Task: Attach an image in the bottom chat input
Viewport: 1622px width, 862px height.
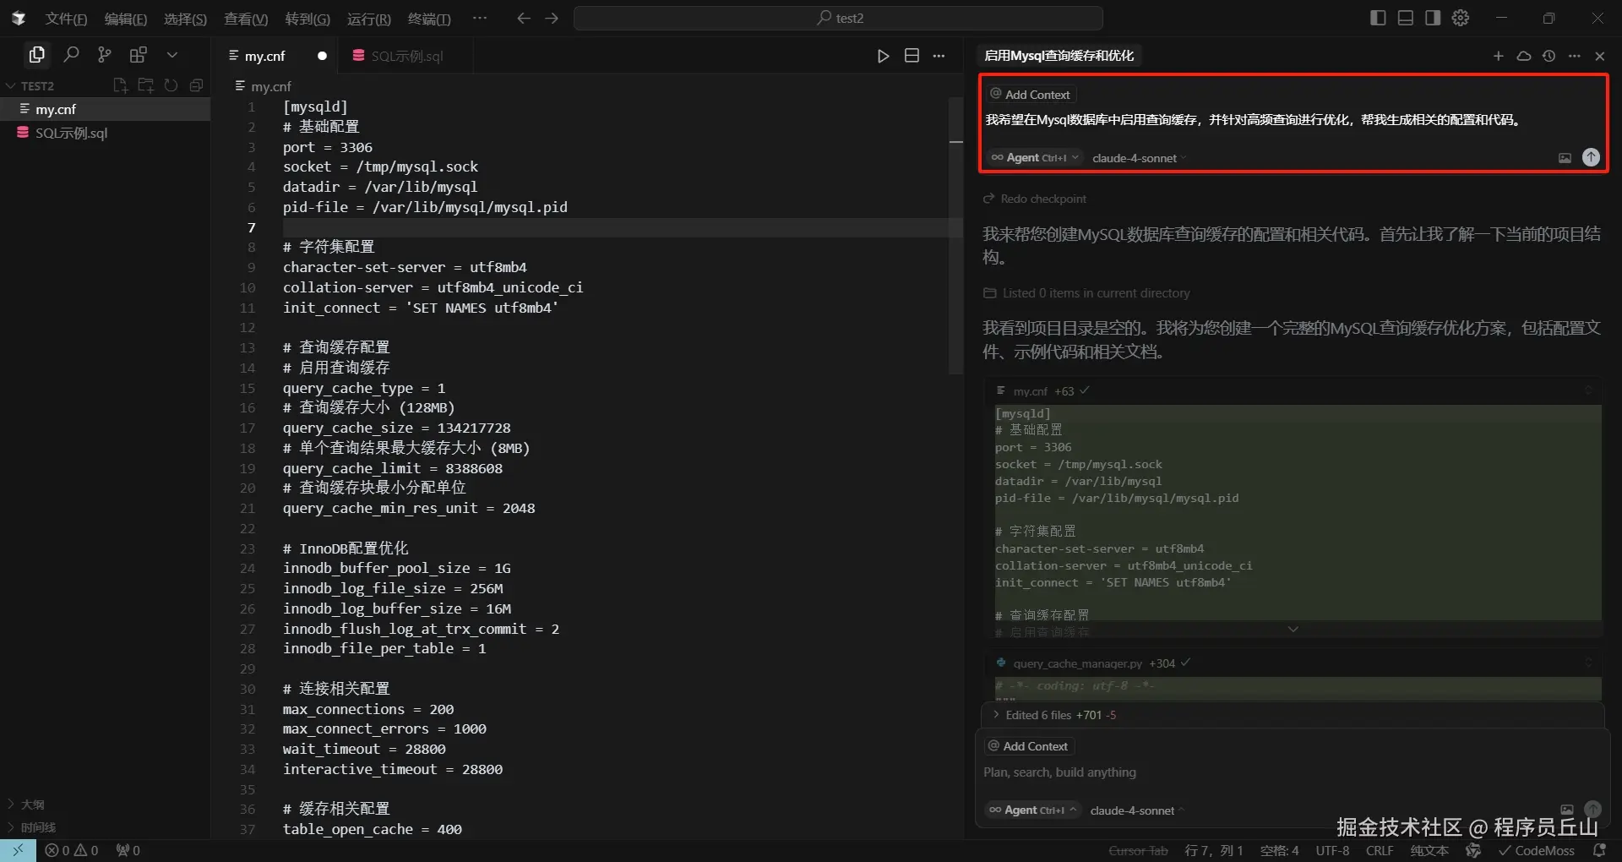Action: (x=1567, y=810)
